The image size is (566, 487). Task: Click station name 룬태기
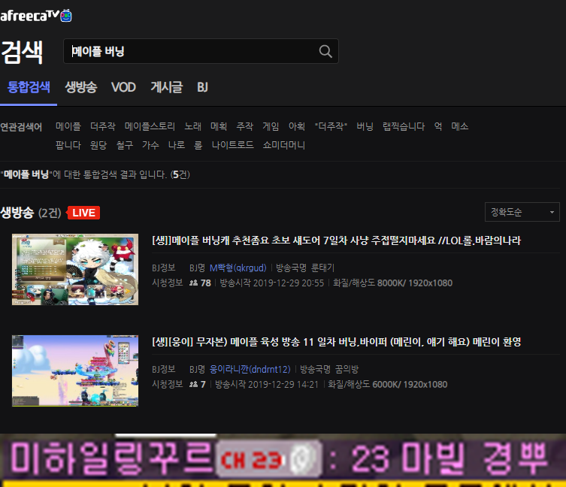point(323,268)
